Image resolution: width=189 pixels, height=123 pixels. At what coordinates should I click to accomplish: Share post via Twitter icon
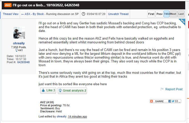tap(173, 101)
